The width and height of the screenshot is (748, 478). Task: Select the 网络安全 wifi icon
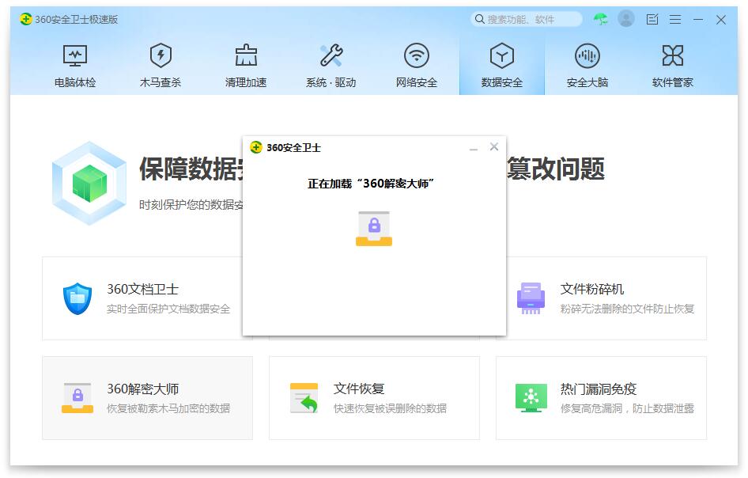pos(417,55)
